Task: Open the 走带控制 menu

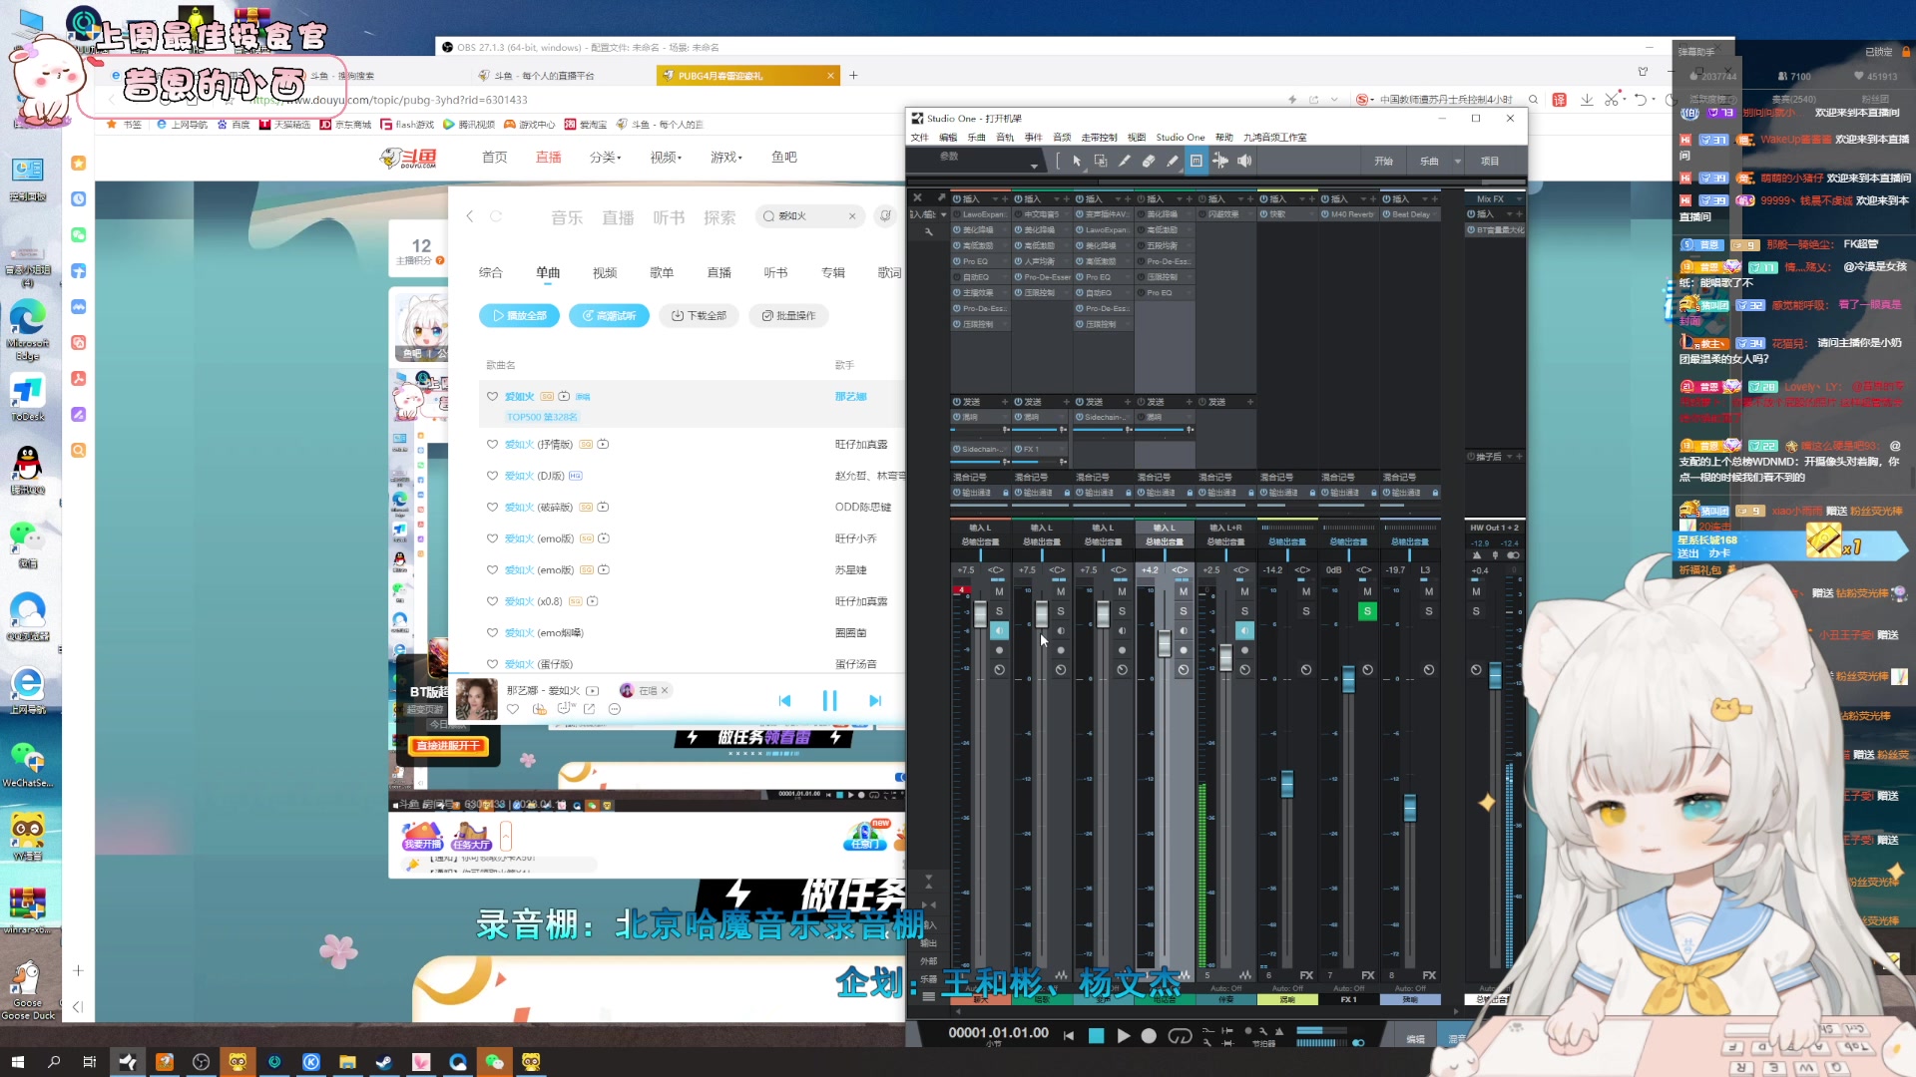Action: 1099,138
